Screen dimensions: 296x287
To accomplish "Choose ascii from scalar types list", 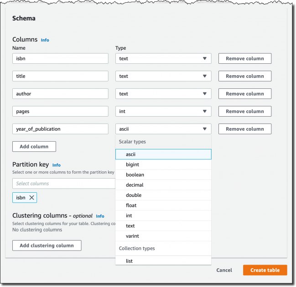I will pos(163,154).
